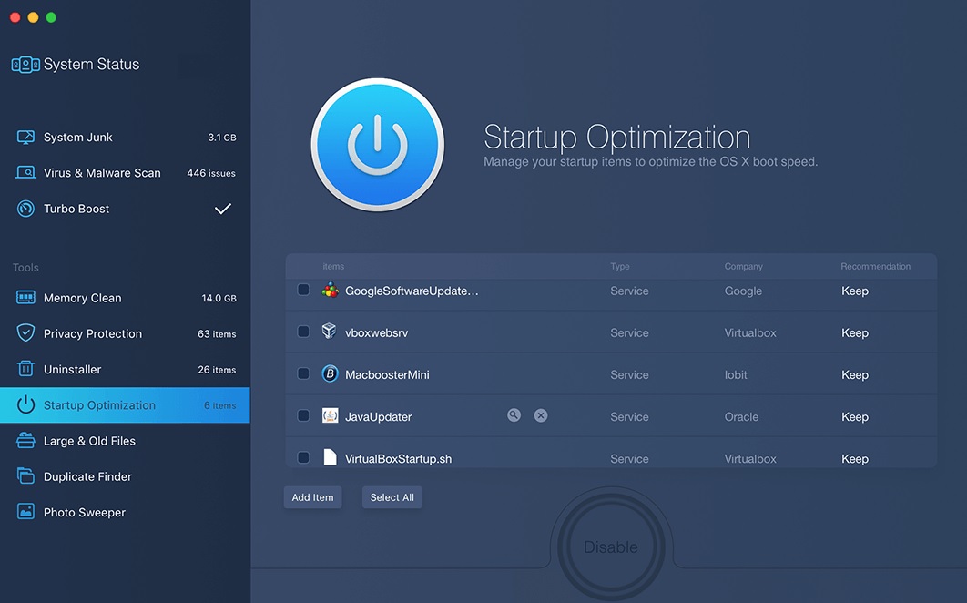This screenshot has width=967, height=603.
Task: Go to Virus & Malware Scan
Action: click(x=125, y=173)
